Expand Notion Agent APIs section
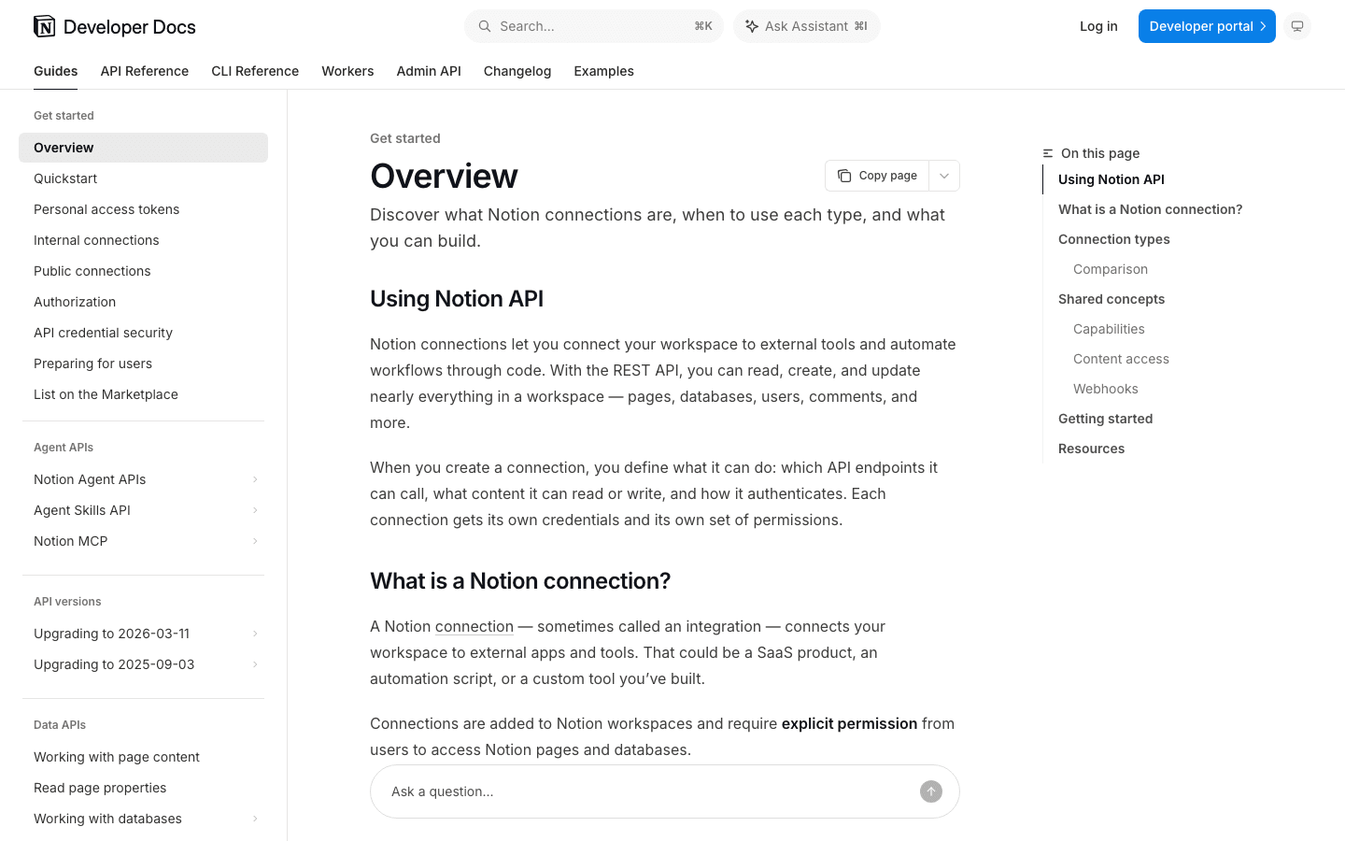Viewport: 1345px width, 841px height. pos(255,479)
